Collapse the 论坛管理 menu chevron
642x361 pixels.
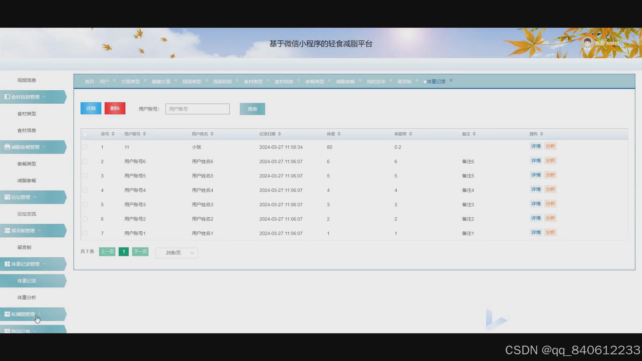point(35,197)
